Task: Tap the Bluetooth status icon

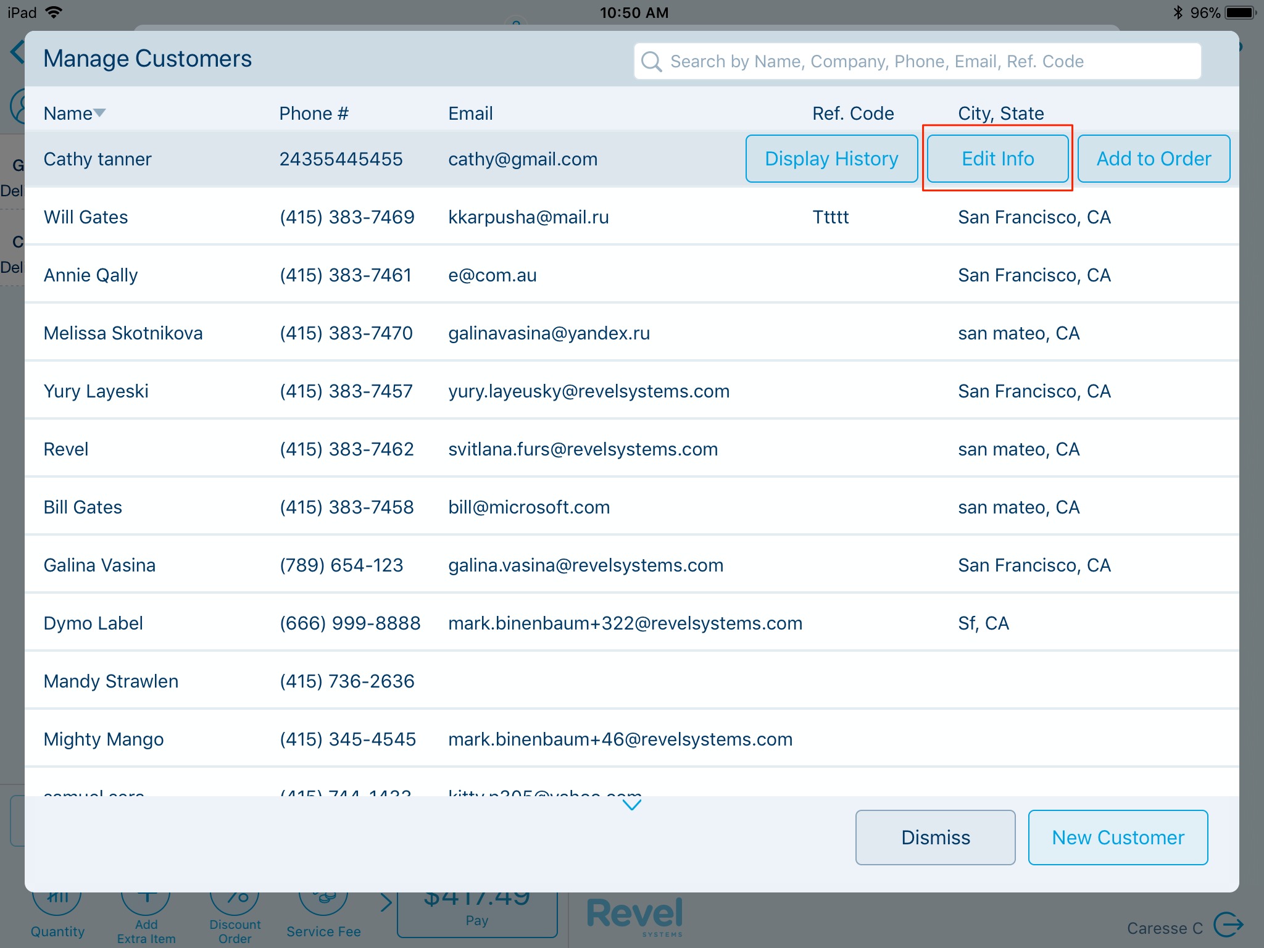Action: [x=1178, y=12]
